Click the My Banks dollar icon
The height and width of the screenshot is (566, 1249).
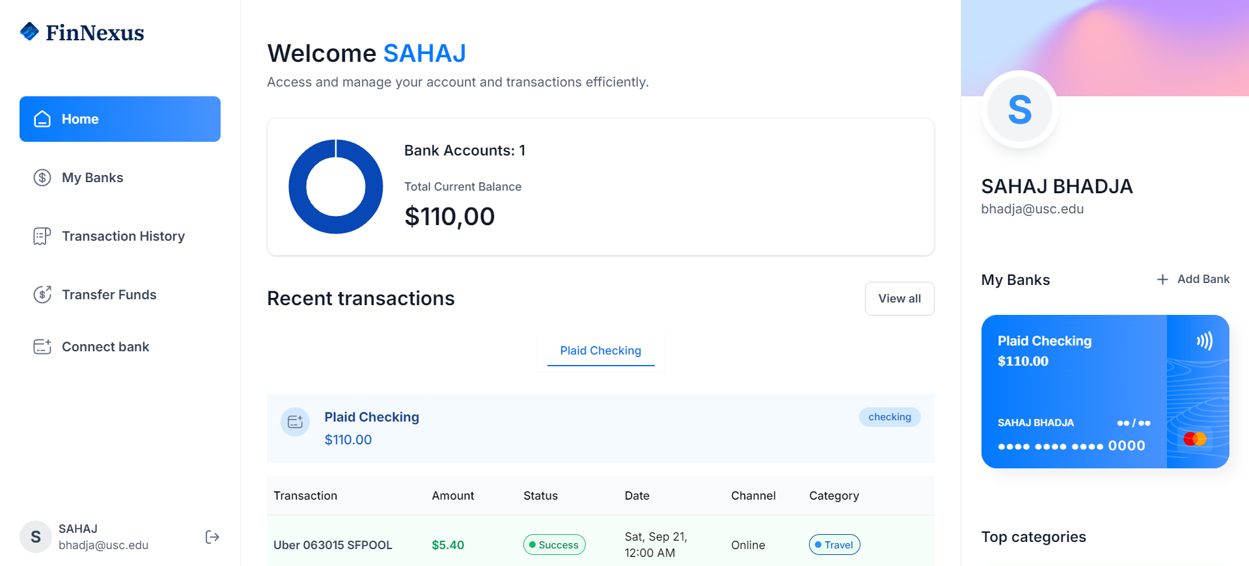coord(42,178)
